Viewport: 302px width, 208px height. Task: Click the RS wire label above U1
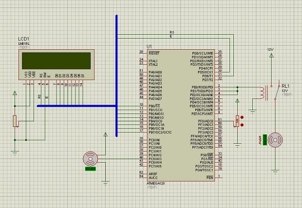click(x=172, y=32)
